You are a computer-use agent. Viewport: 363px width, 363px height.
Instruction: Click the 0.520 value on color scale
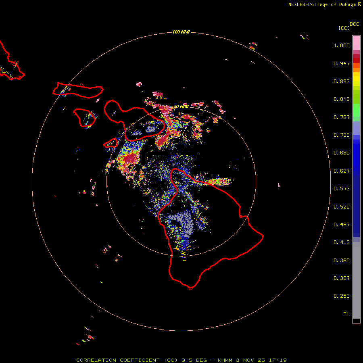click(342, 207)
